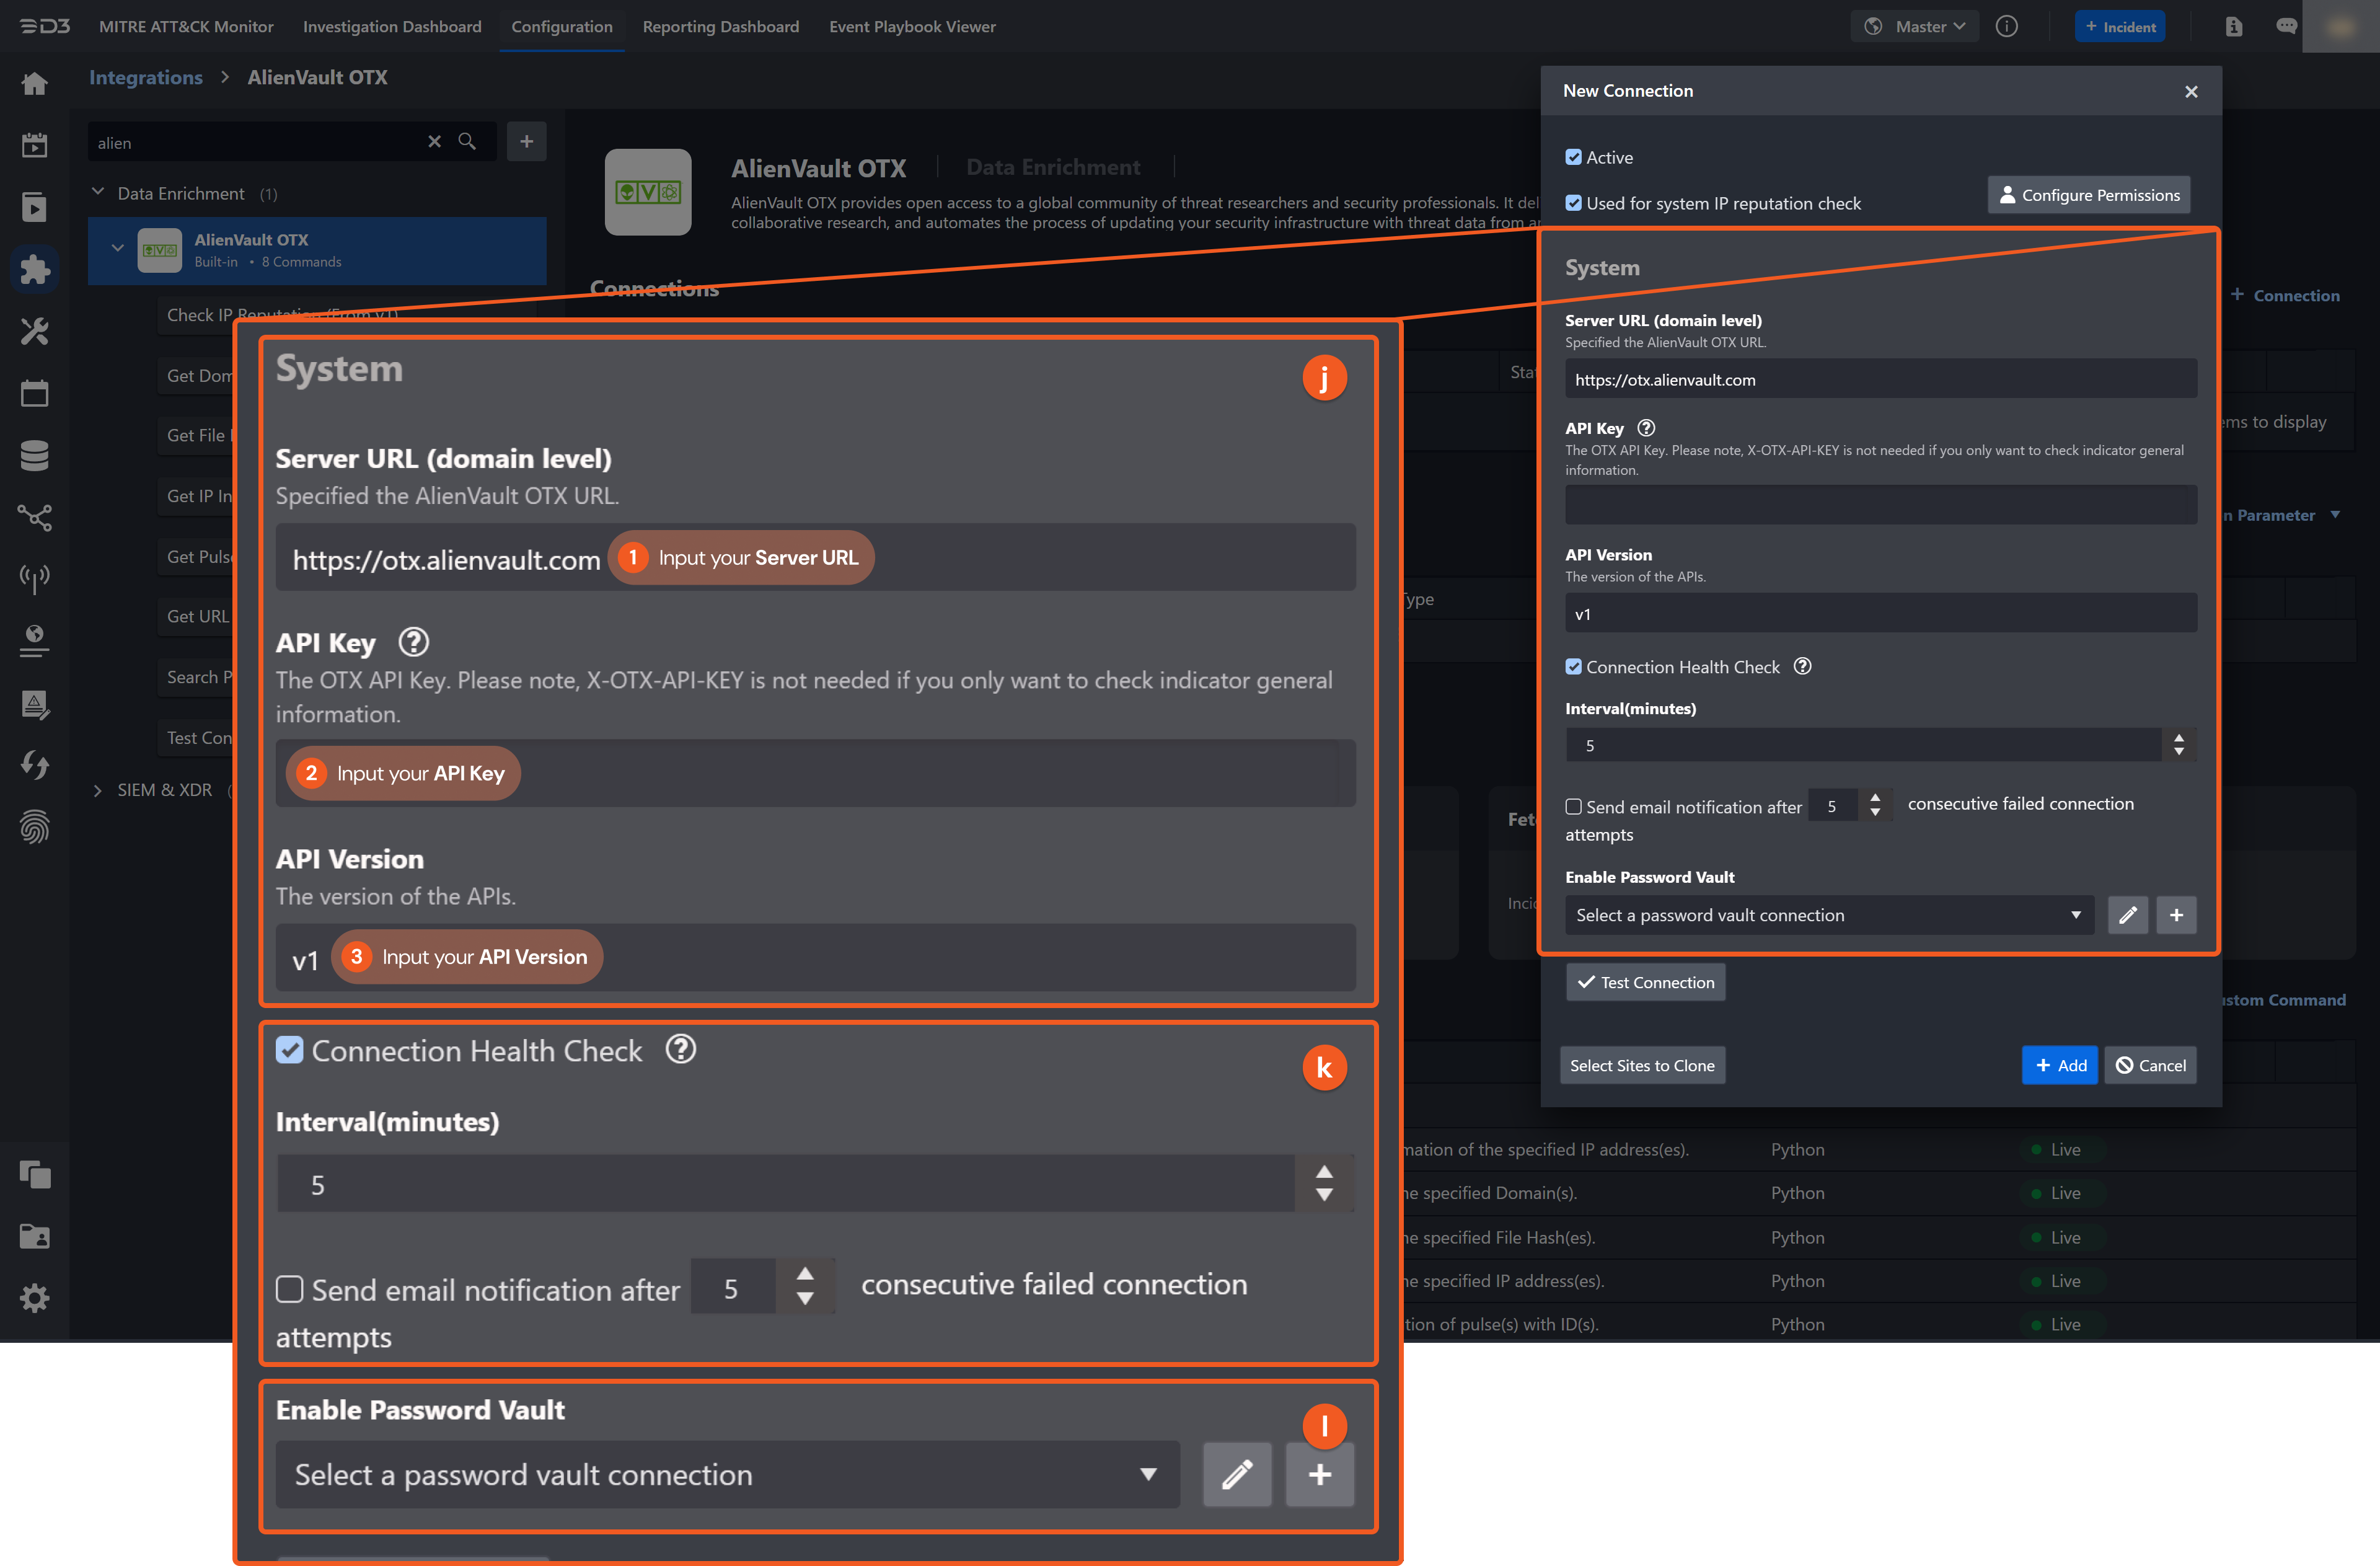Click Configure Permissions button

pyautogui.click(x=2088, y=196)
